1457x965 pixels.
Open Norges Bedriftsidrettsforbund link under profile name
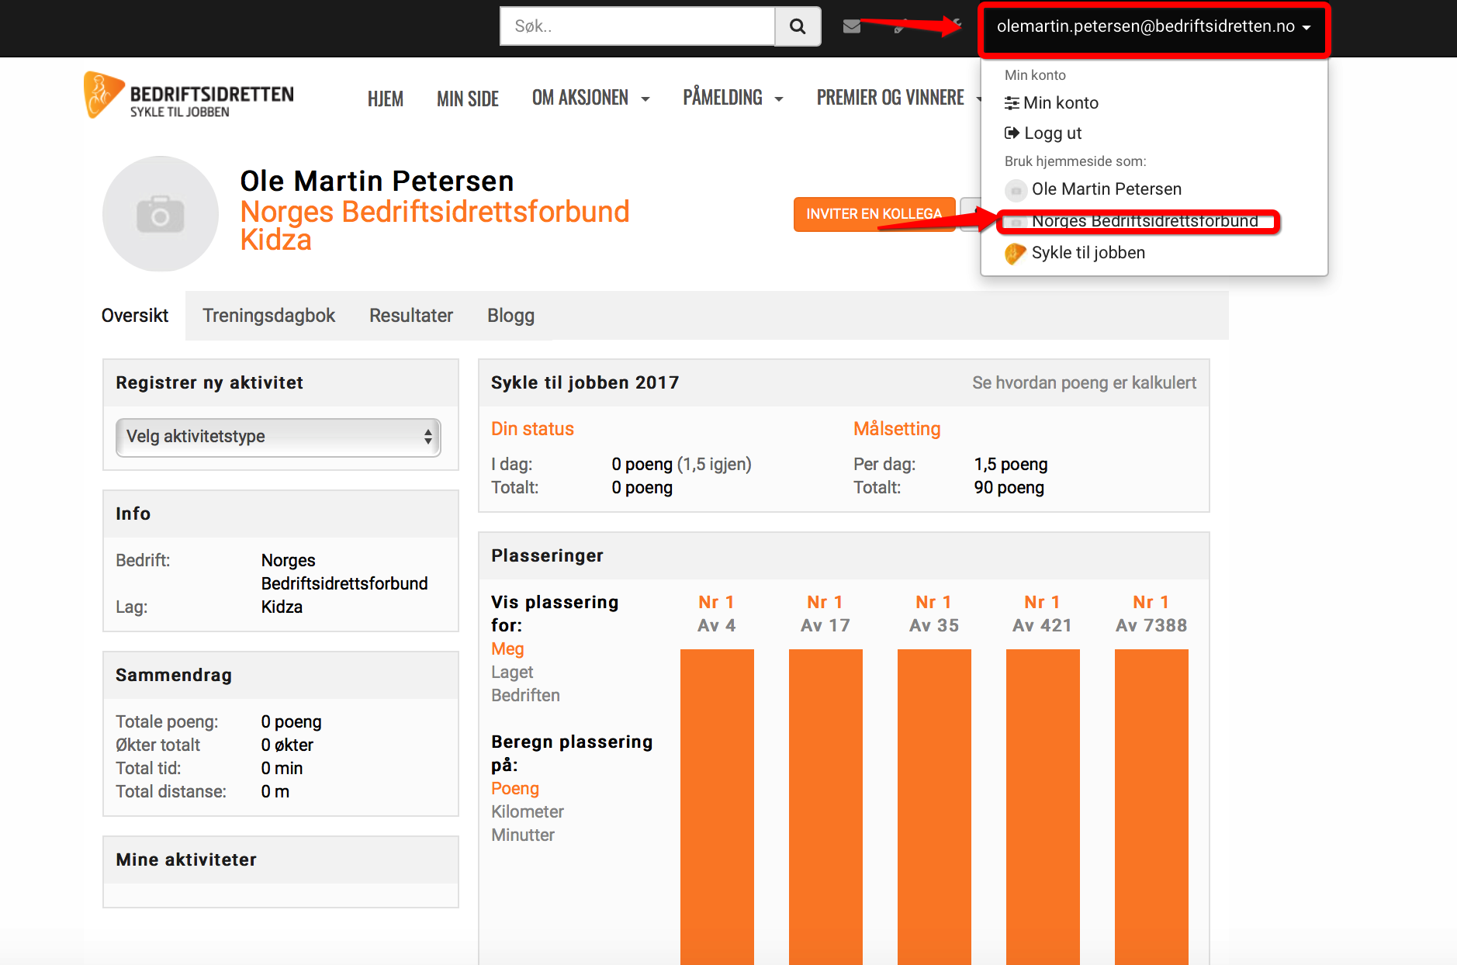(434, 212)
